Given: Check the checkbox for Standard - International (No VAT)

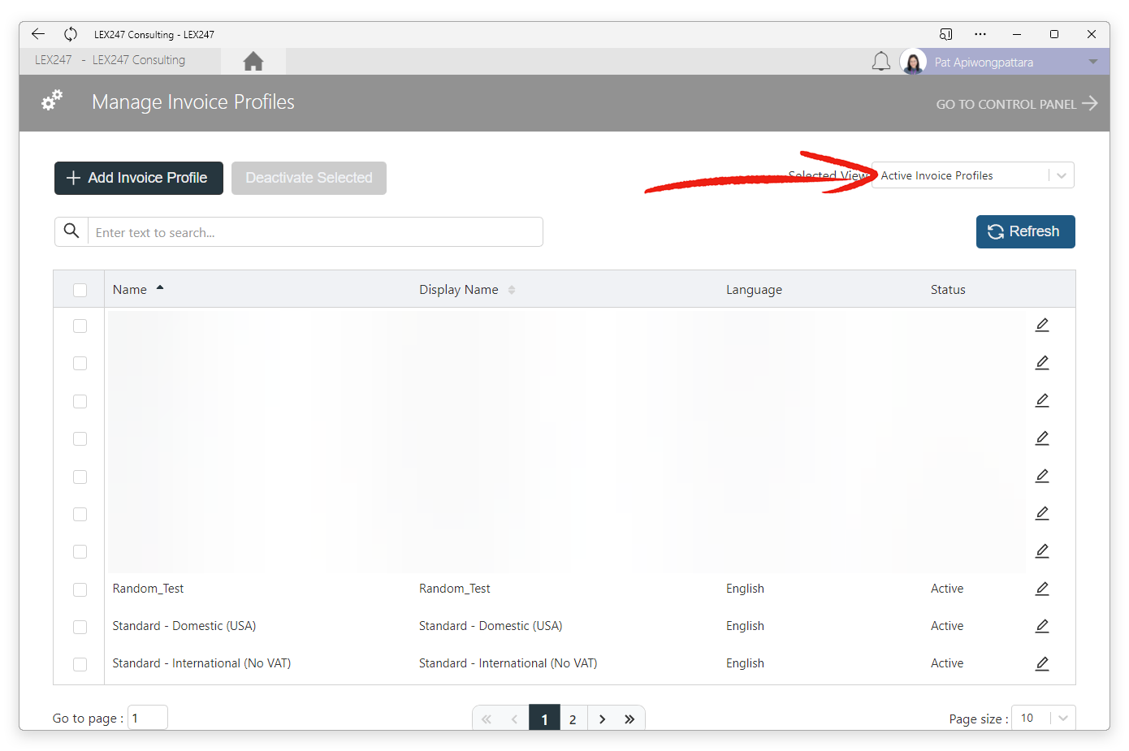Looking at the screenshot, I should click(x=80, y=663).
